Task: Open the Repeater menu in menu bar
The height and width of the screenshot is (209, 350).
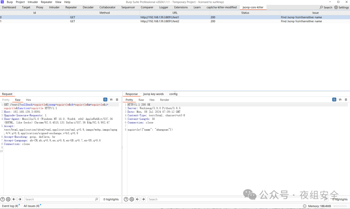Action: pyautogui.click(x=46, y=2)
